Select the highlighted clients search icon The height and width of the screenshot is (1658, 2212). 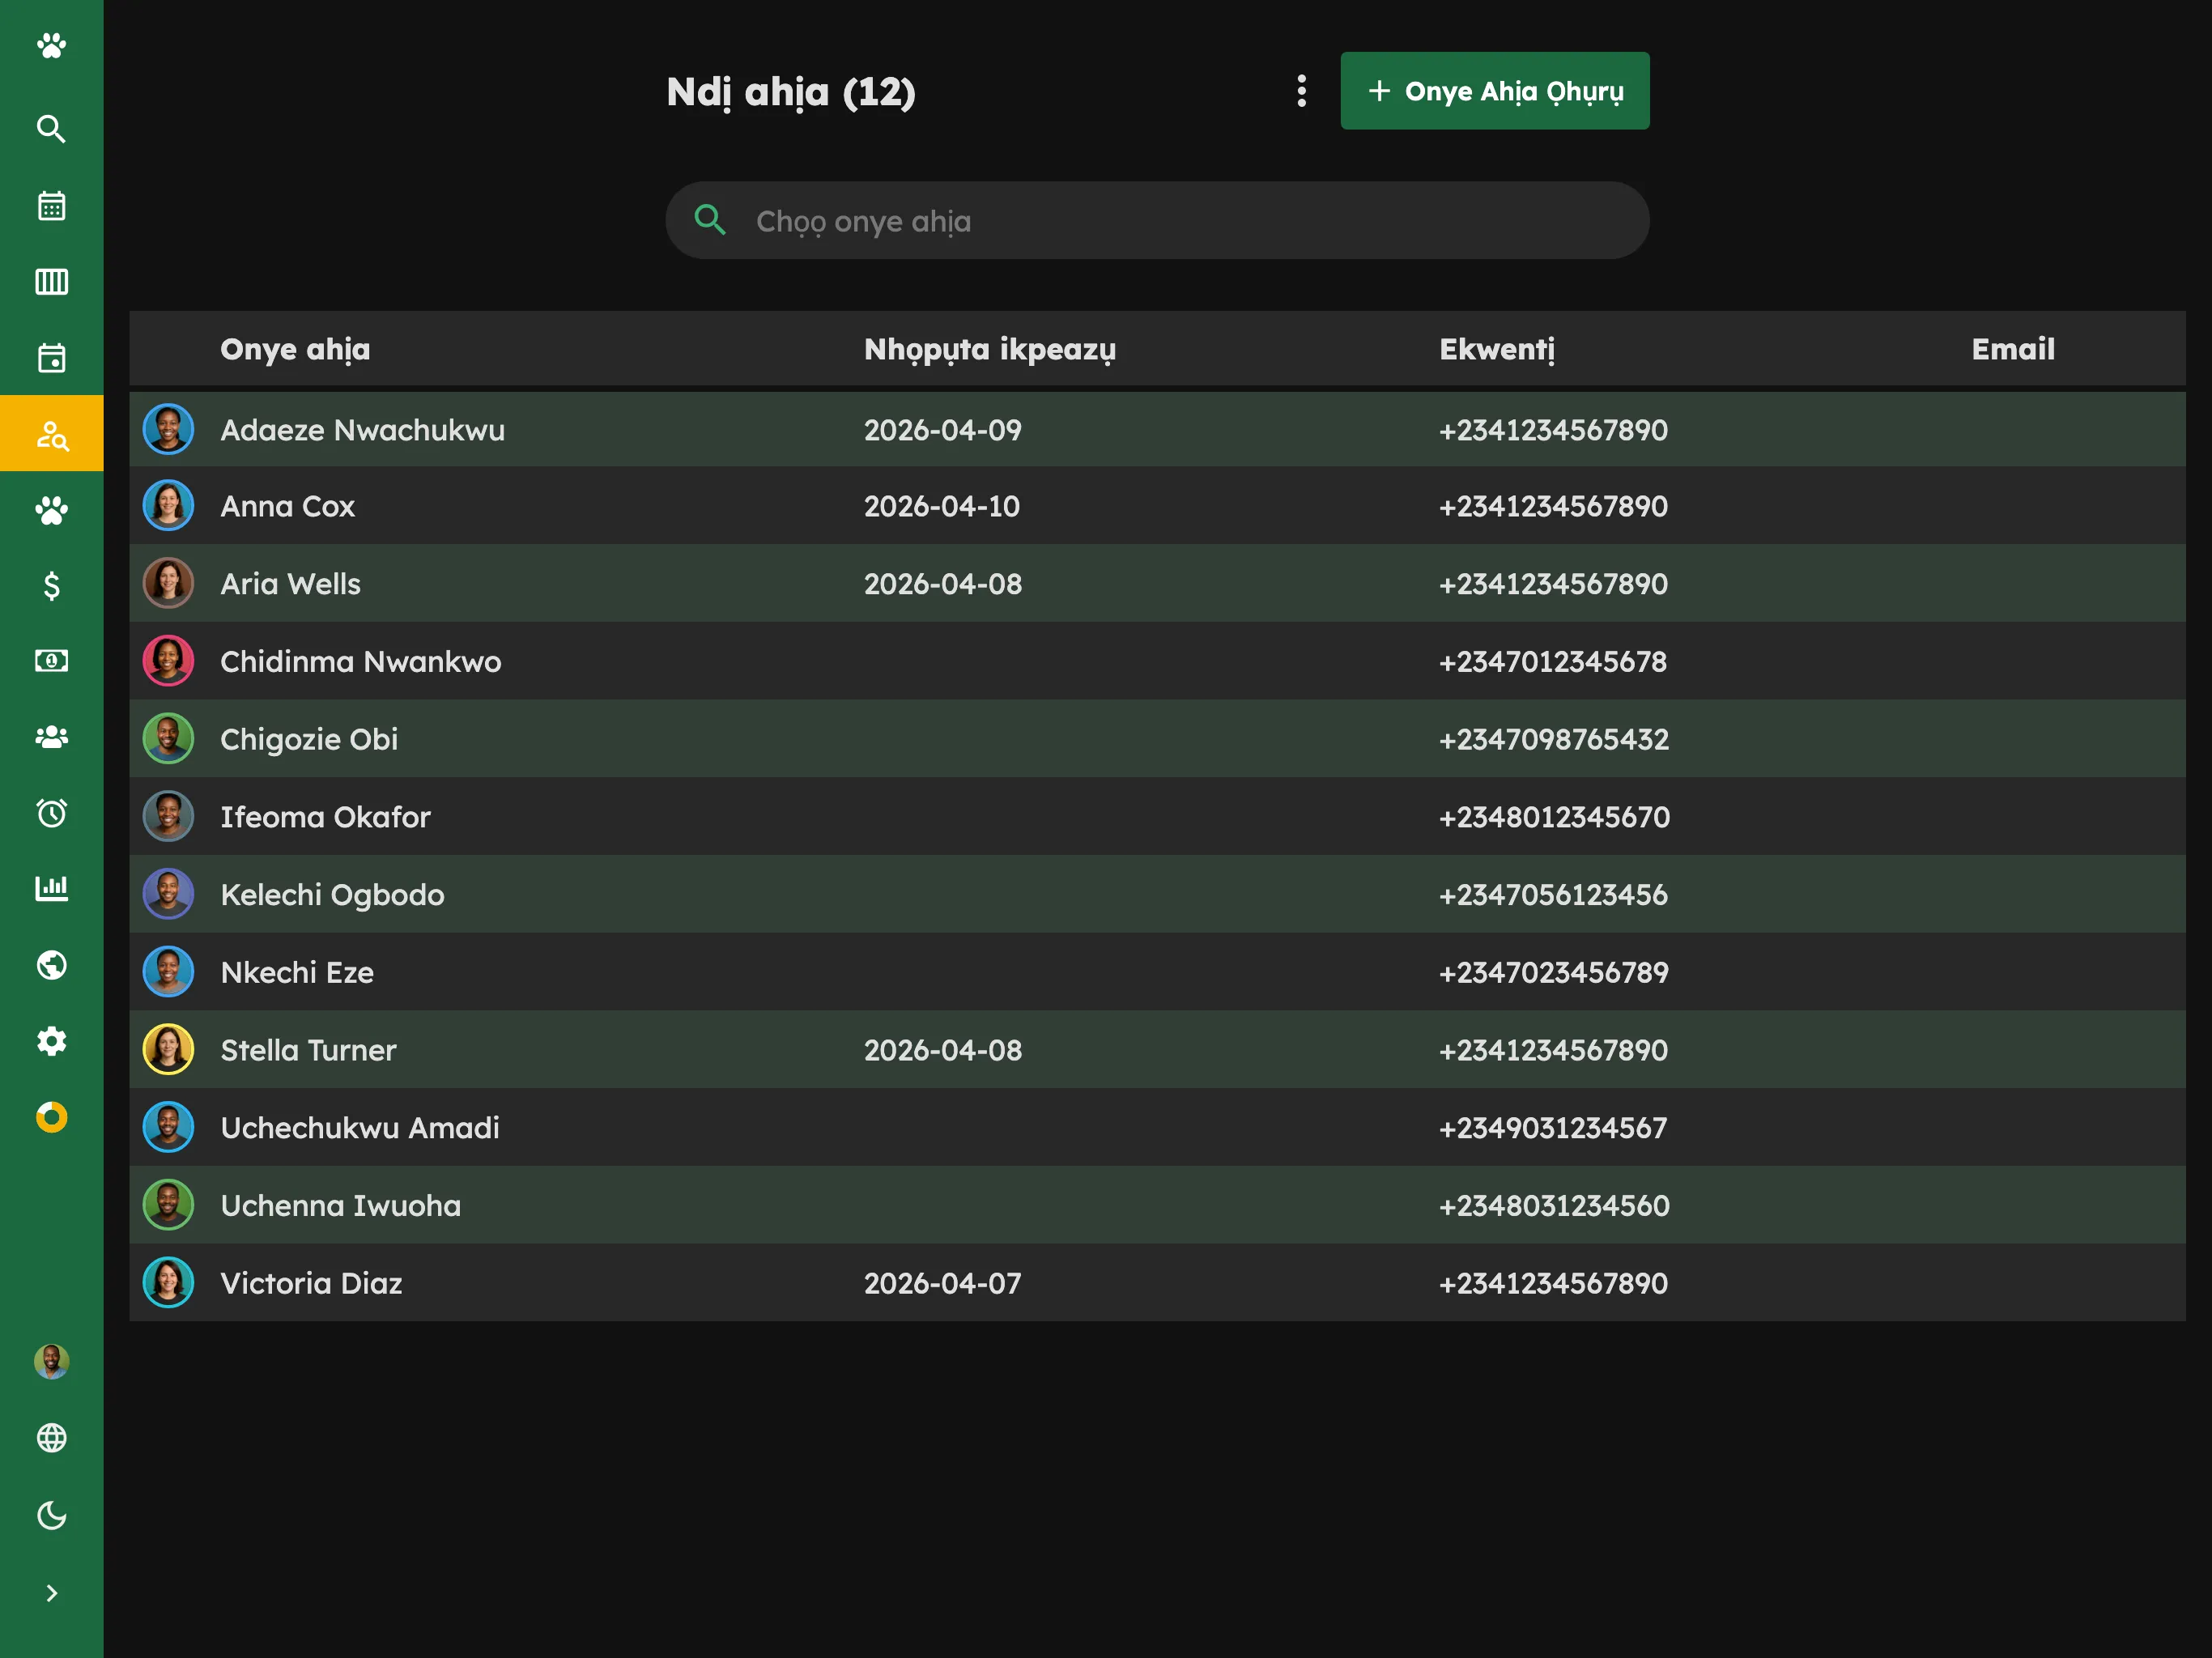coord(51,434)
